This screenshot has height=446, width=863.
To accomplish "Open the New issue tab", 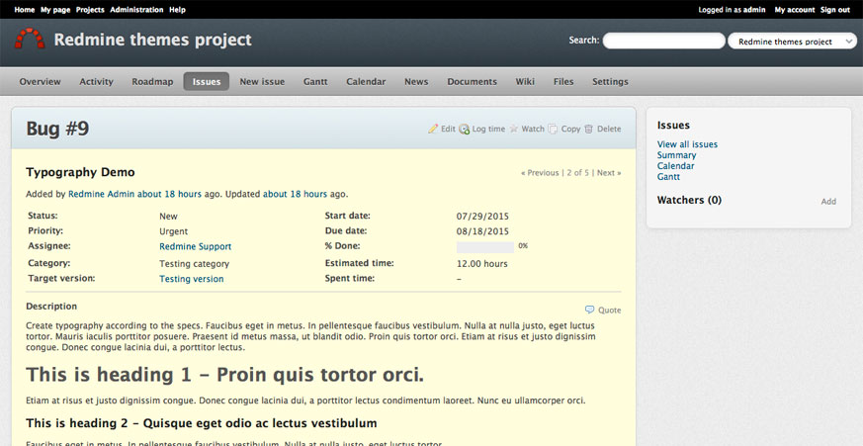I will click(262, 81).
